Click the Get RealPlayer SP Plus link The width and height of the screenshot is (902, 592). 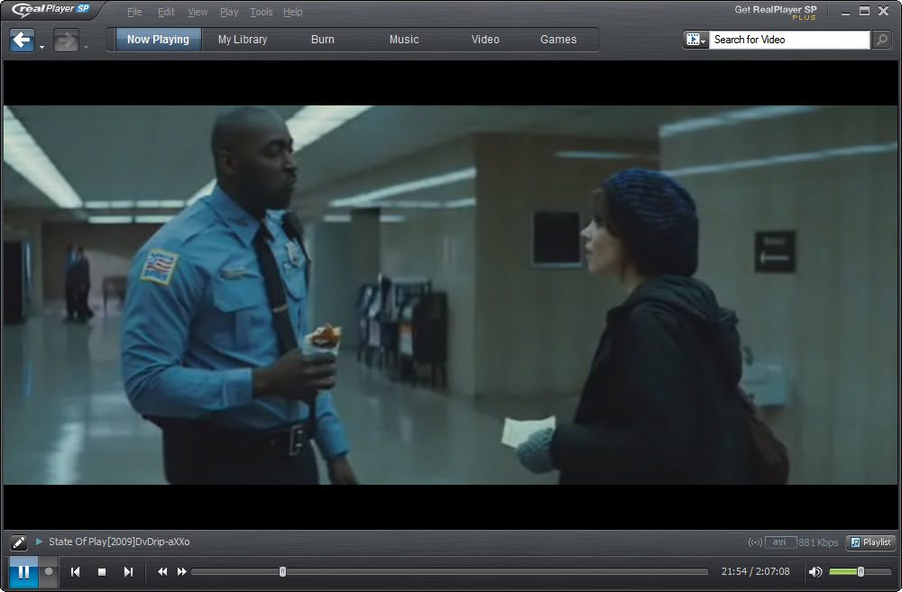pos(775,11)
